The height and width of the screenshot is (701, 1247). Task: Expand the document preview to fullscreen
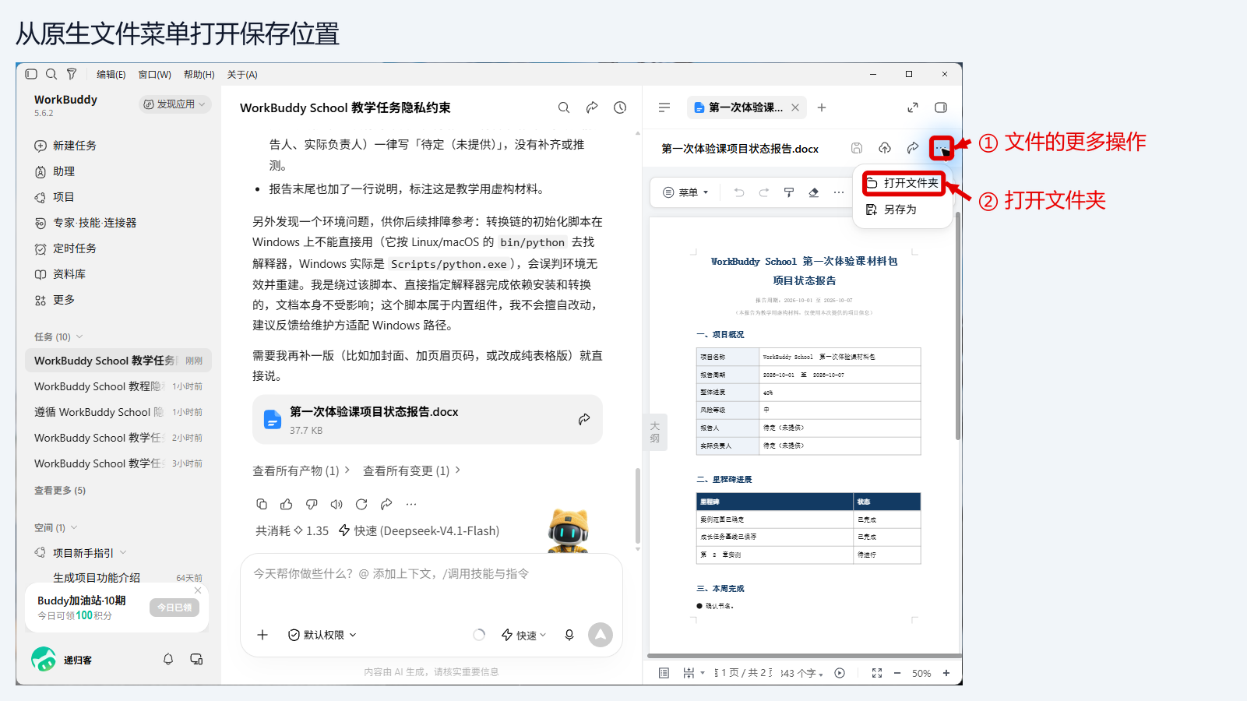pyautogui.click(x=913, y=107)
